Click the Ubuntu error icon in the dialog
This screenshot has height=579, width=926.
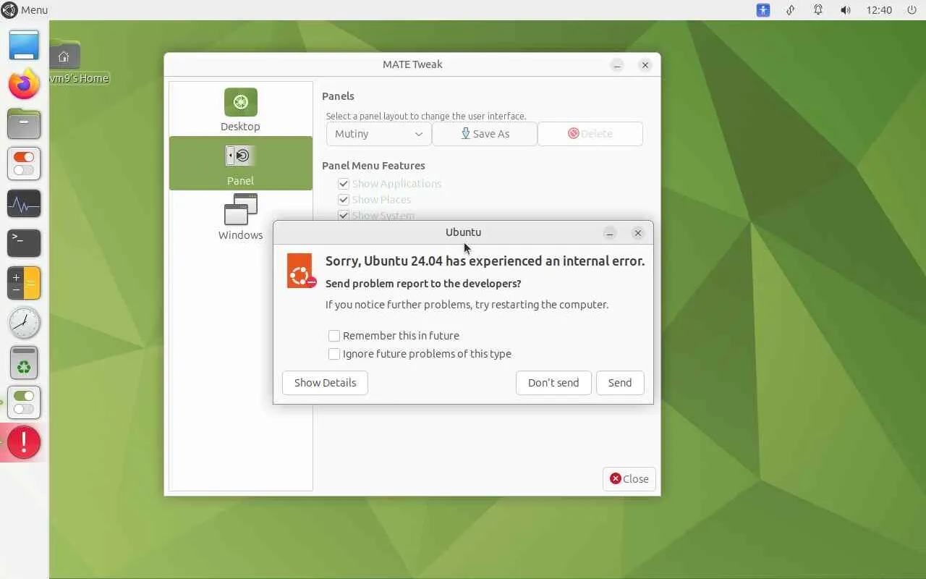(301, 271)
